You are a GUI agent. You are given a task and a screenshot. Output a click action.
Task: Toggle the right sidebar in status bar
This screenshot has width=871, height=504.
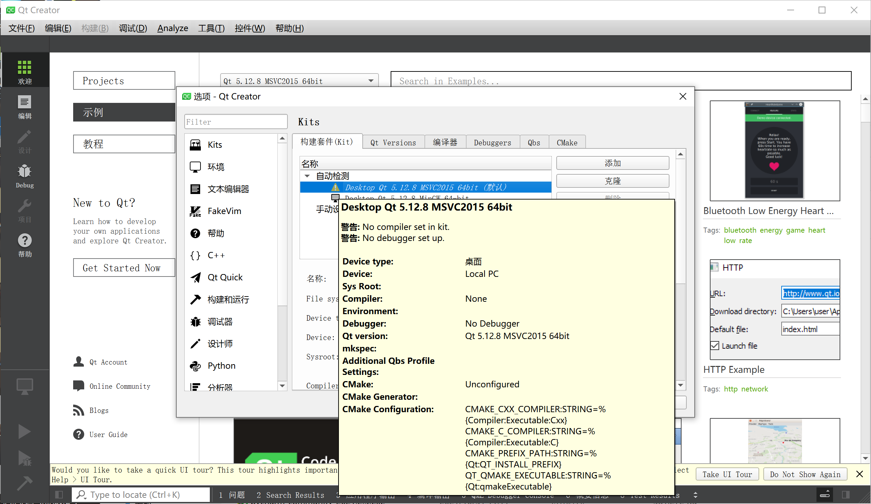point(846,495)
